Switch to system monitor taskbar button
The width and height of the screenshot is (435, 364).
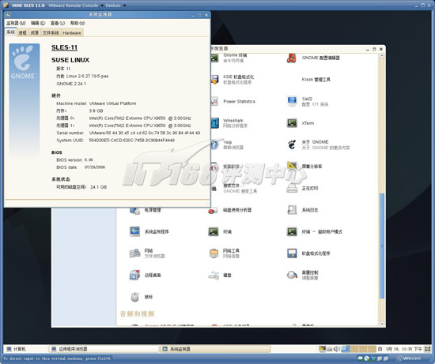point(215,349)
